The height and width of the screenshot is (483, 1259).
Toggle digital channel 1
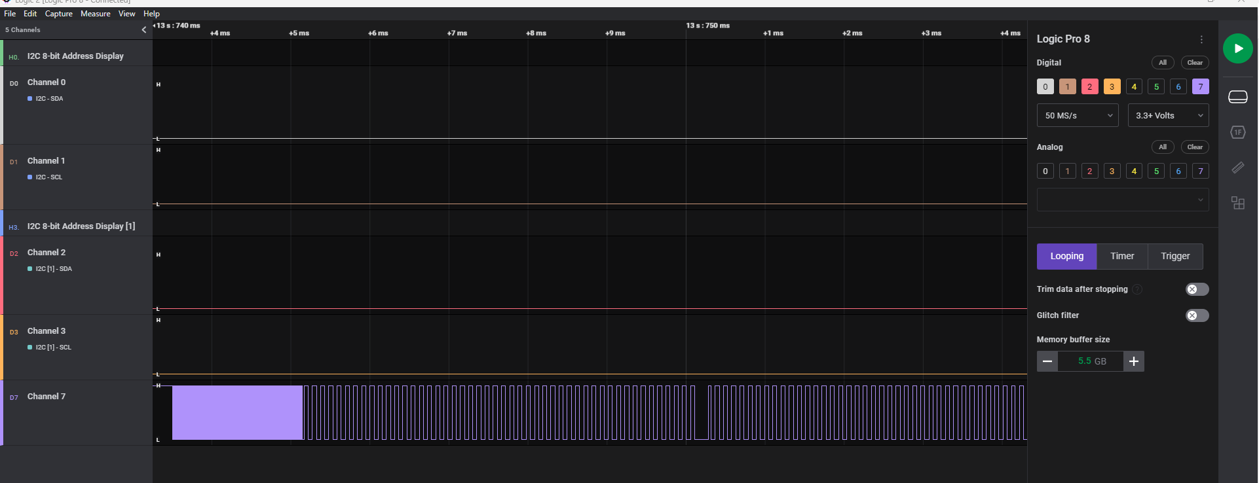click(1067, 86)
